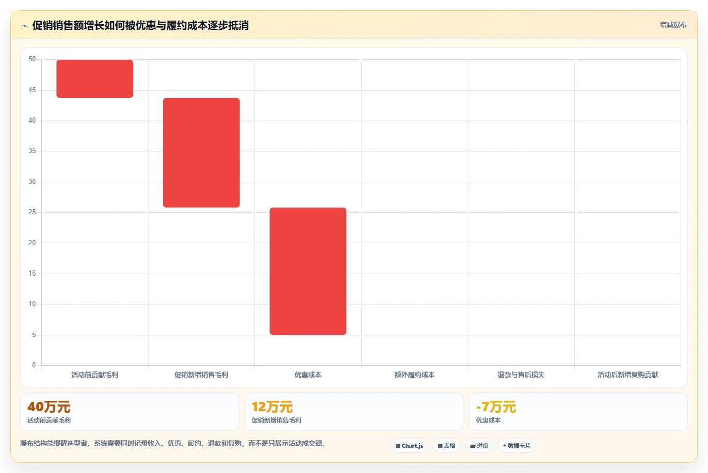
Task: Click the x-axis label 促销新增销售毛利
Action: 201,375
